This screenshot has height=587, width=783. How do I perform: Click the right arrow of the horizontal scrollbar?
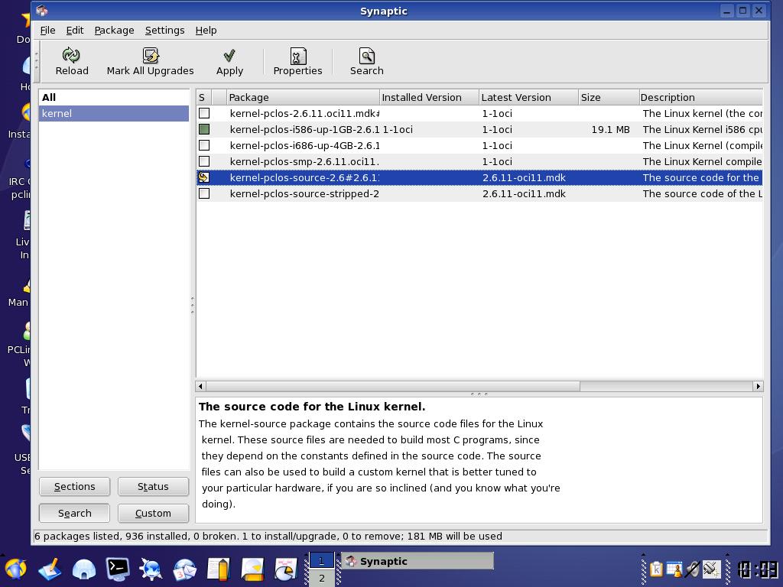point(758,386)
